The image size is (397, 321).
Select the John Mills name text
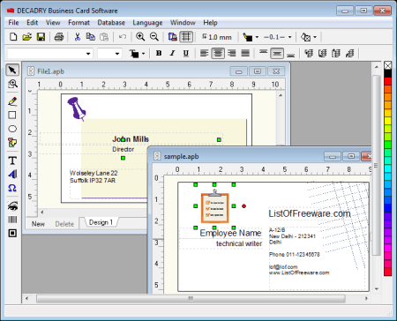click(x=131, y=139)
